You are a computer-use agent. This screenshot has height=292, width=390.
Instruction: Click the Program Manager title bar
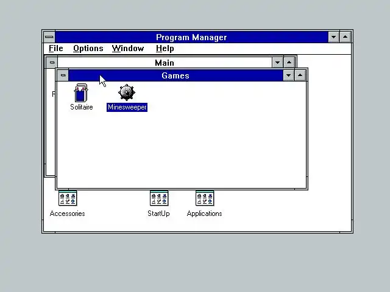191,37
